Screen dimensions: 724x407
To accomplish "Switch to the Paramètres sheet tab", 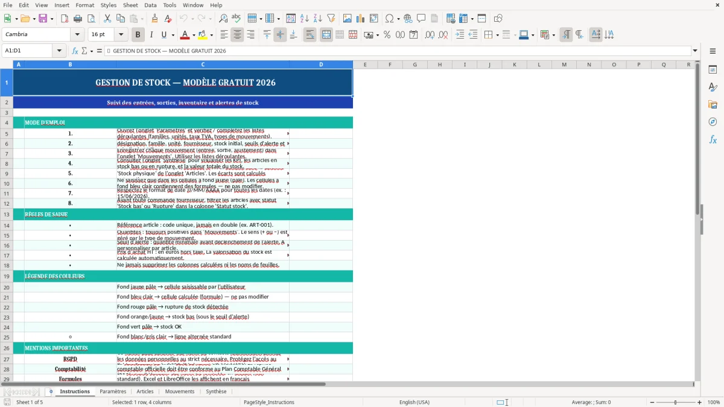I will (113, 391).
